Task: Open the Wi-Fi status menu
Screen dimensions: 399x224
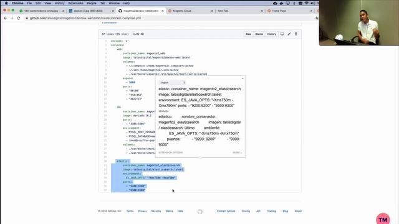Action: pos(307,3)
